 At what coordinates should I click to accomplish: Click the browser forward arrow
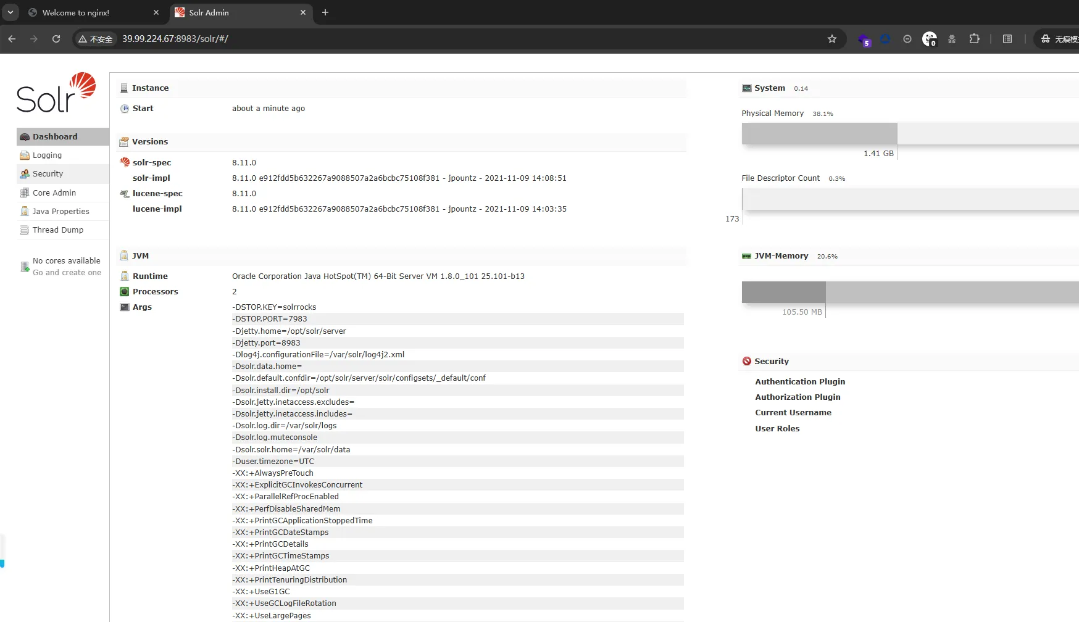[x=34, y=39]
